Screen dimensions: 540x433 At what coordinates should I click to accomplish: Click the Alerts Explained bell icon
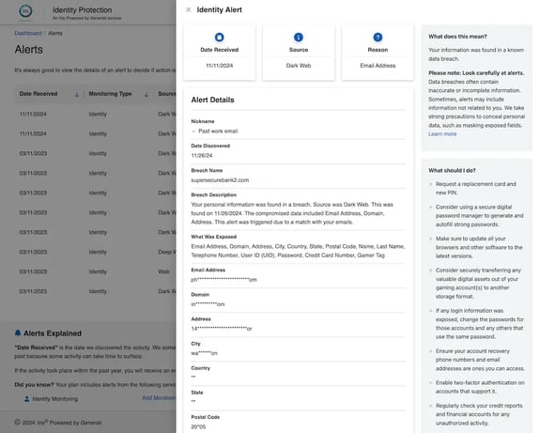click(18, 332)
